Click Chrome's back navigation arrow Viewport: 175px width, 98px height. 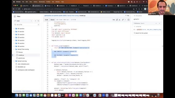click(x=14, y=9)
